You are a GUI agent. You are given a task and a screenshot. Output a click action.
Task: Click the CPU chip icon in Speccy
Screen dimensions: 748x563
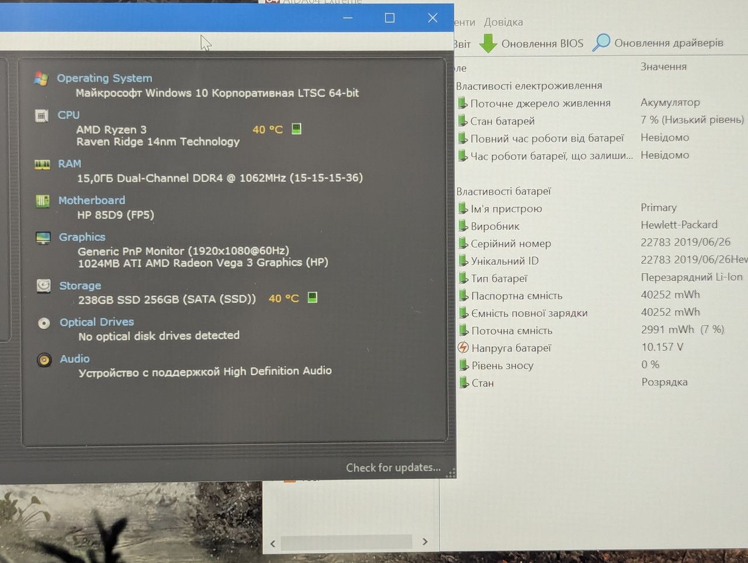click(x=41, y=116)
